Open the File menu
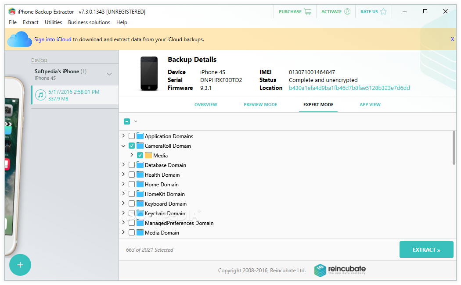 (x=13, y=22)
